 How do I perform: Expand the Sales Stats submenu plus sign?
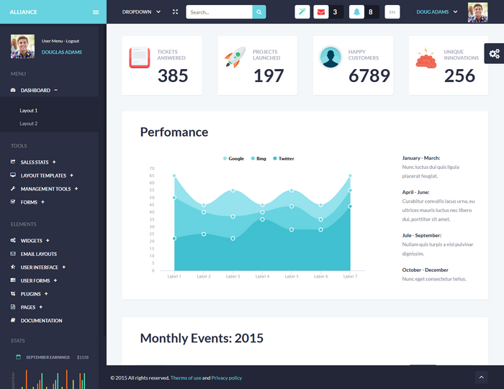[x=54, y=162]
